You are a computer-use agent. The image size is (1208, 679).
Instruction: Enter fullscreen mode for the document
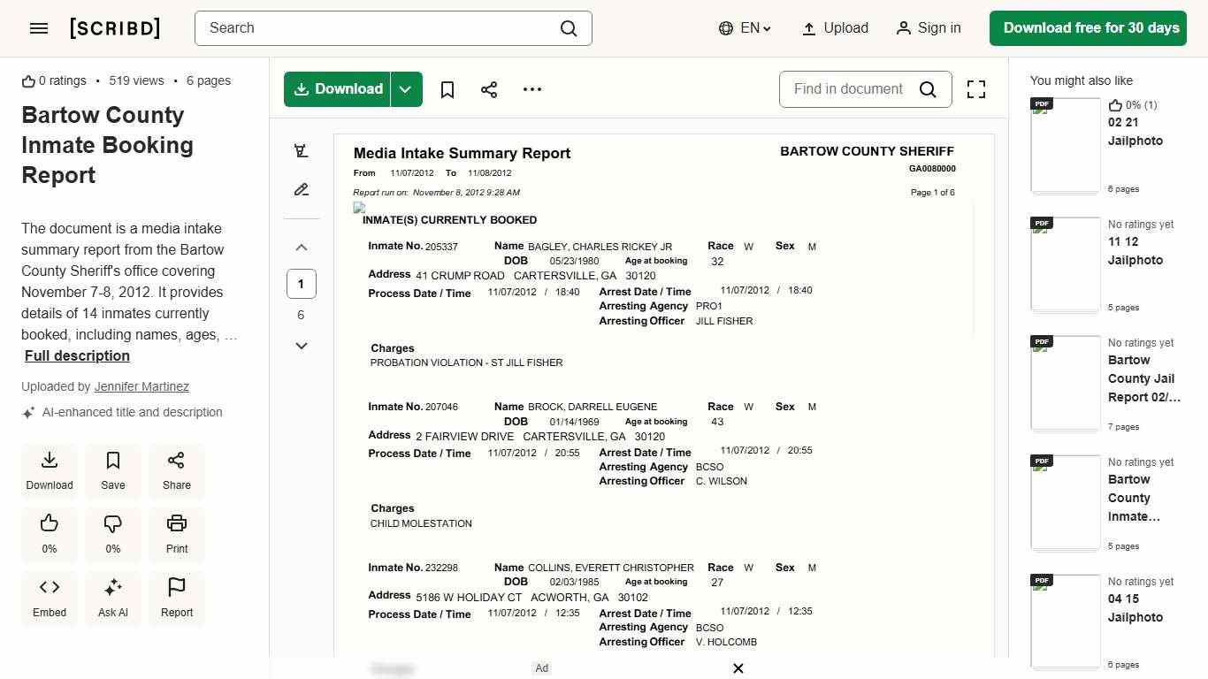point(976,89)
